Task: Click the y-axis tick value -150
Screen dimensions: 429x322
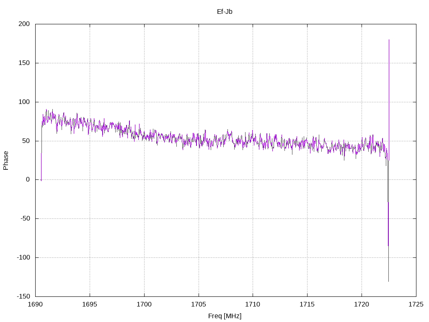Action: click(x=23, y=296)
